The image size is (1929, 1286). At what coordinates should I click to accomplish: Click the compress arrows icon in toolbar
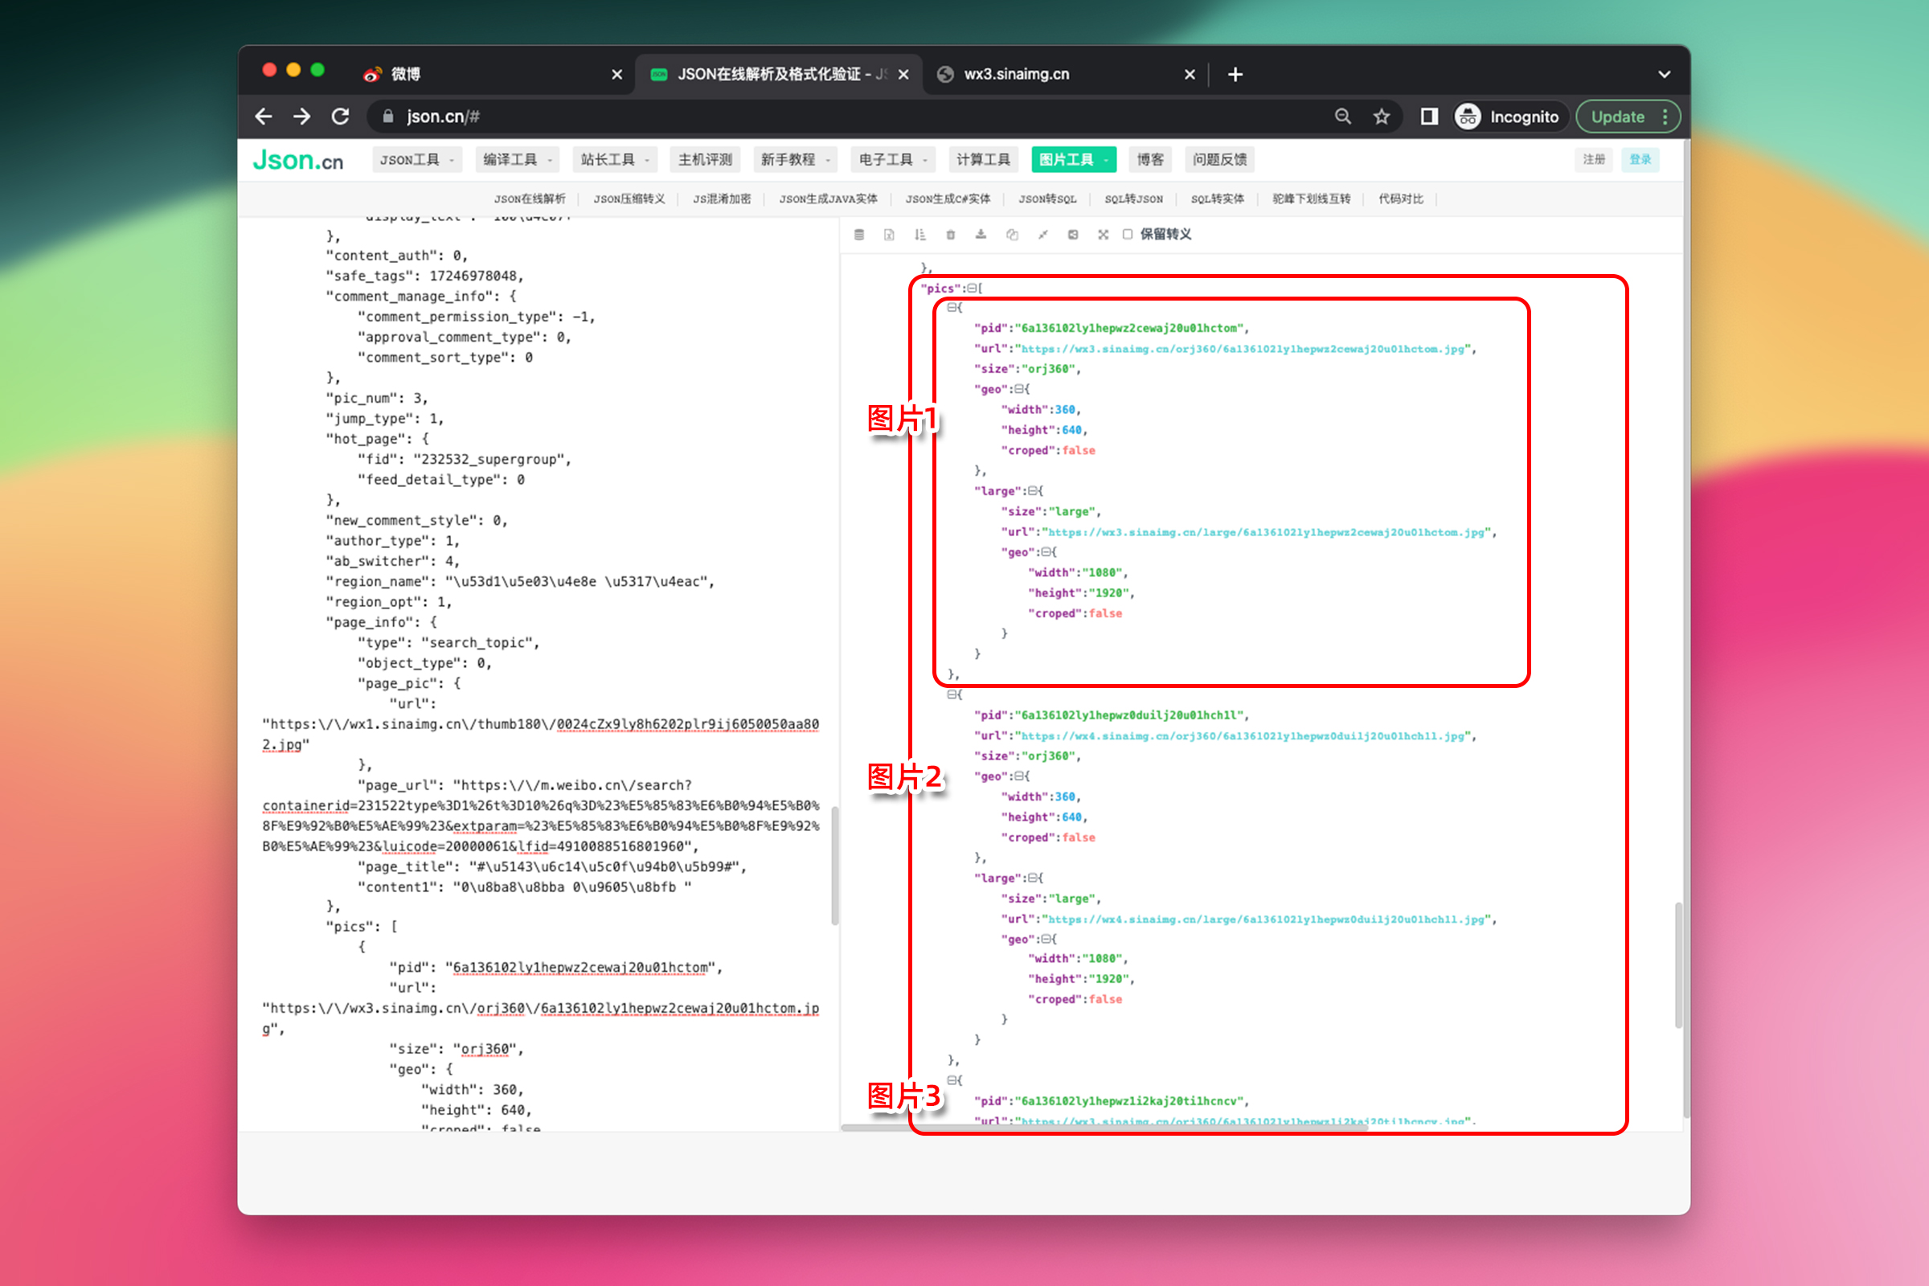(x=1042, y=235)
